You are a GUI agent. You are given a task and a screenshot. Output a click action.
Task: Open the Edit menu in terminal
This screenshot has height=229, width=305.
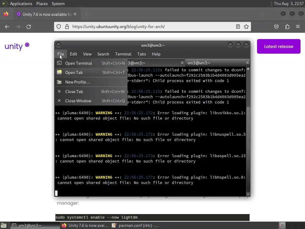[73, 54]
